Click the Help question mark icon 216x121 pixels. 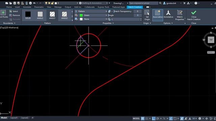coord(196,3)
